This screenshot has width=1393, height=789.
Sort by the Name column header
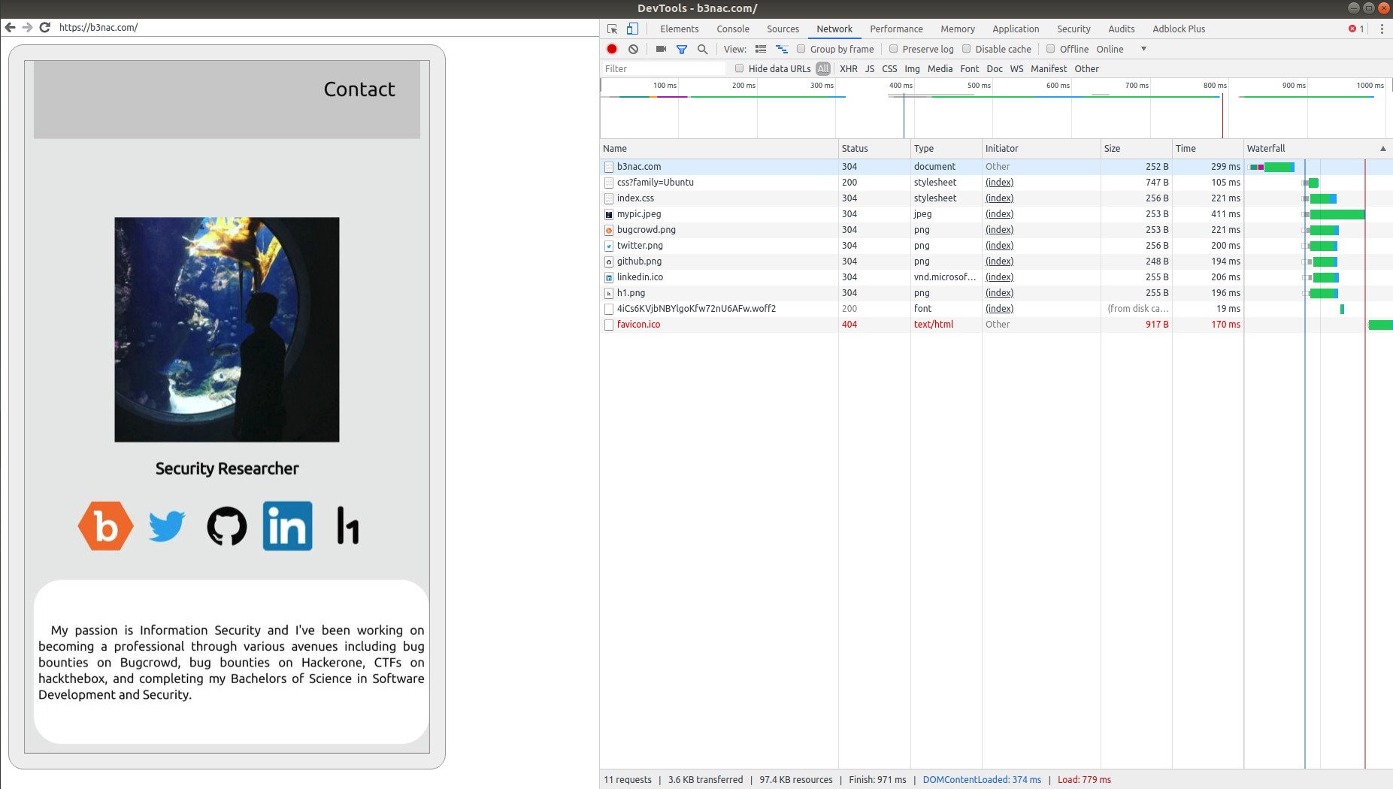point(719,149)
